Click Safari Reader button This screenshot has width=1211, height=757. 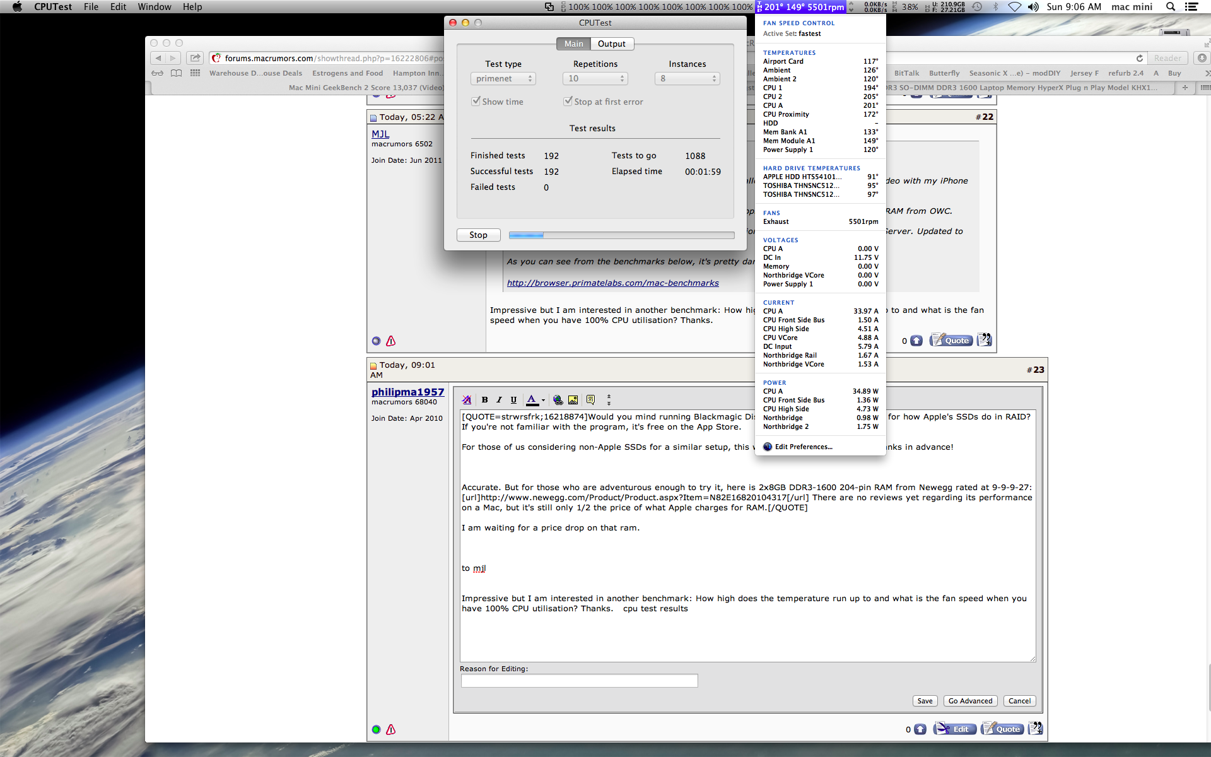(x=1167, y=58)
